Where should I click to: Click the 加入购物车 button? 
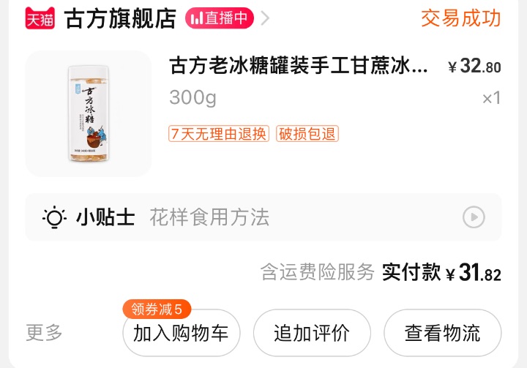(x=182, y=333)
